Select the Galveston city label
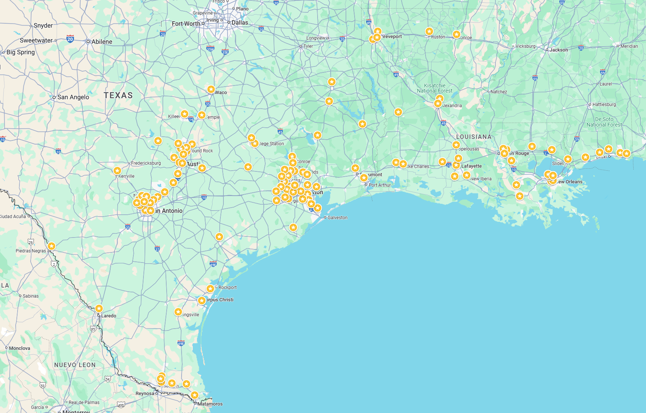646x413 pixels. coord(337,218)
